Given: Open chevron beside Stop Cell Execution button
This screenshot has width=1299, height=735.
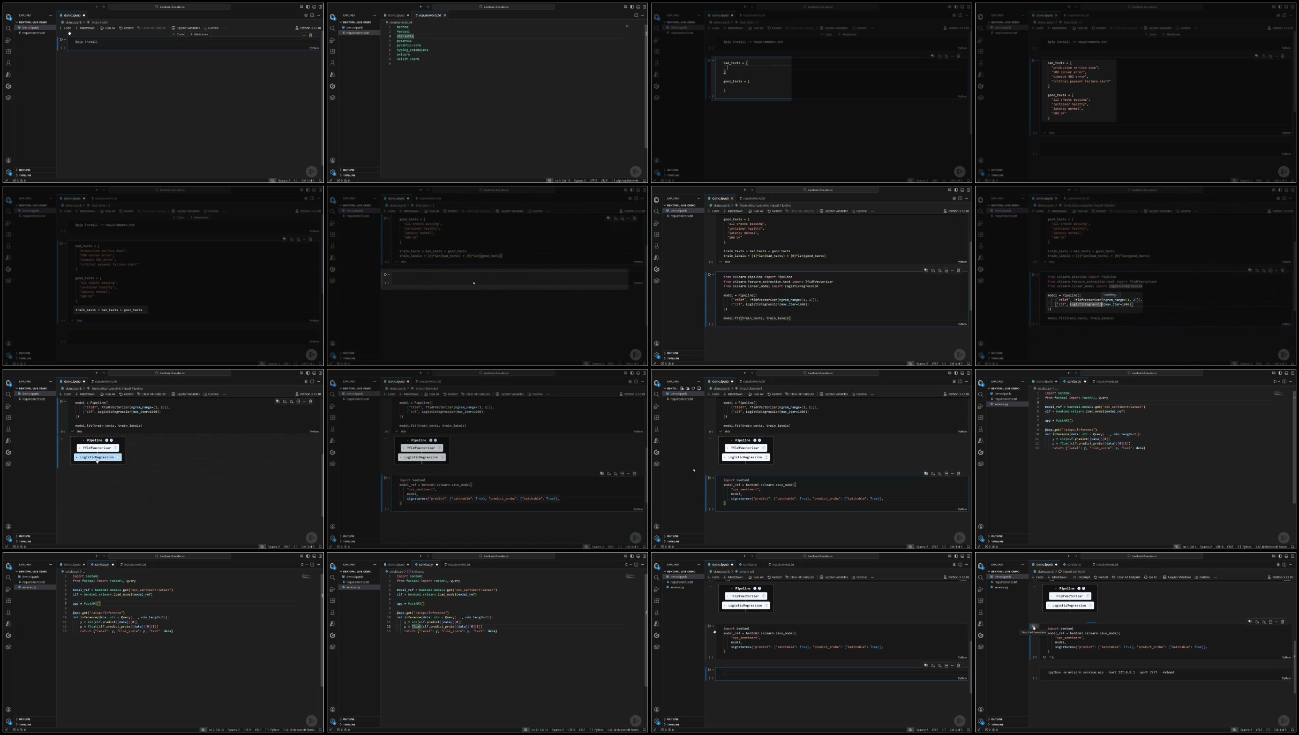Looking at the screenshot, I should (x=1037, y=626).
